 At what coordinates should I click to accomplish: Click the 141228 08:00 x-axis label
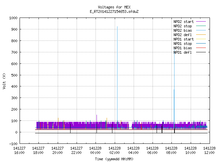click(x=171, y=151)
